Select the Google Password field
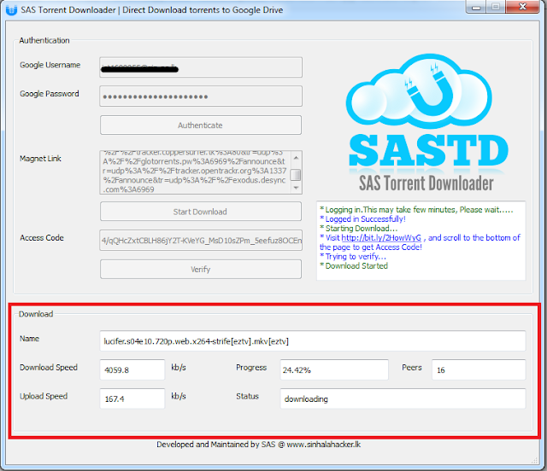 (x=201, y=96)
